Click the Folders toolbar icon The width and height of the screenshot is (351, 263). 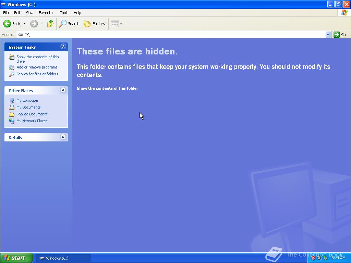(95, 24)
